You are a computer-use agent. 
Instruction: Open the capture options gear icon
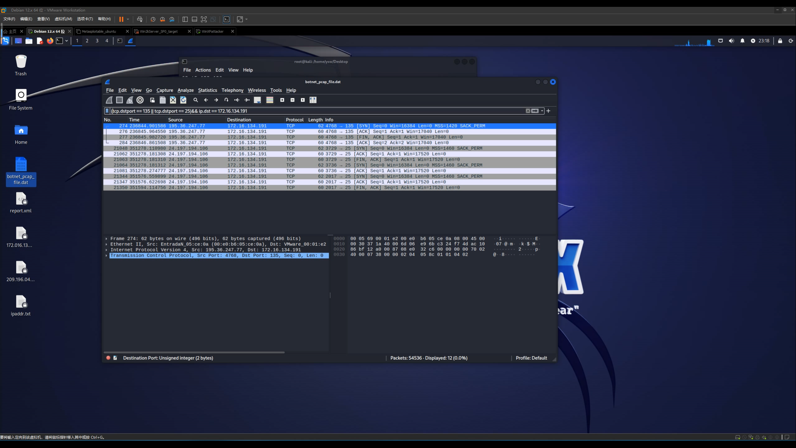[x=140, y=100]
